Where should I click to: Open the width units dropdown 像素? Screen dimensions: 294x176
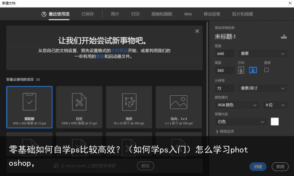coord(263,54)
